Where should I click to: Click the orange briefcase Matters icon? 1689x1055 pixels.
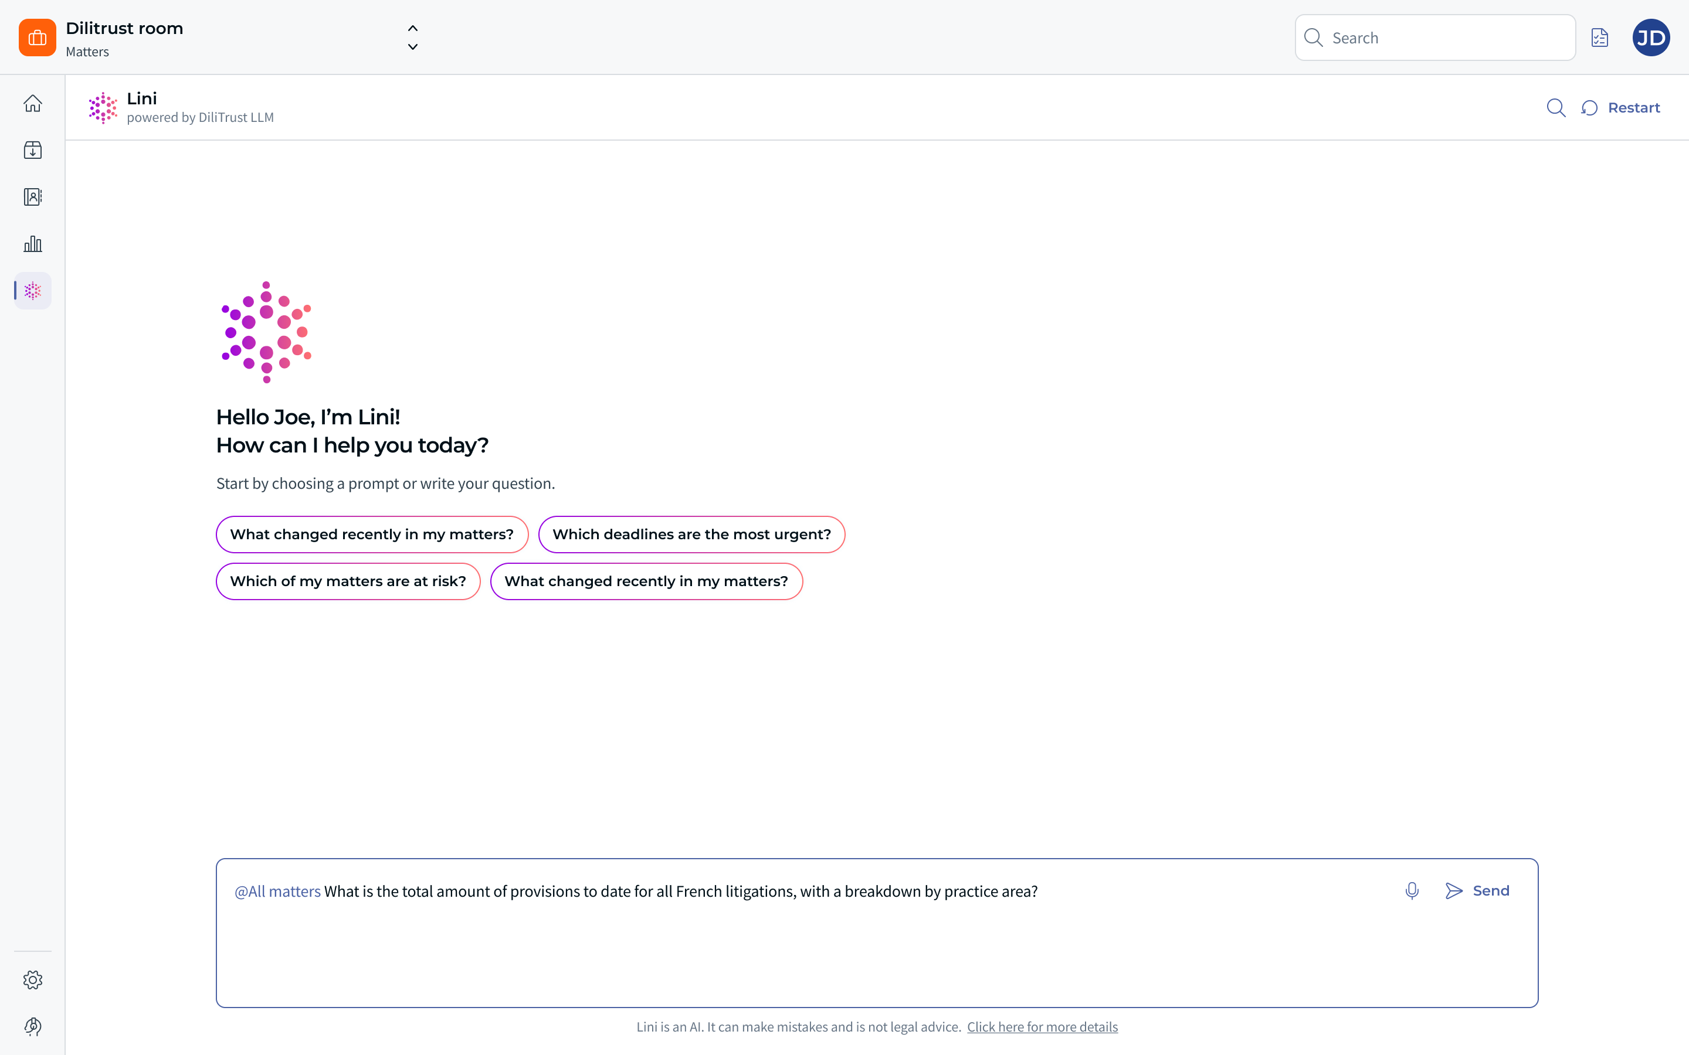[38, 38]
